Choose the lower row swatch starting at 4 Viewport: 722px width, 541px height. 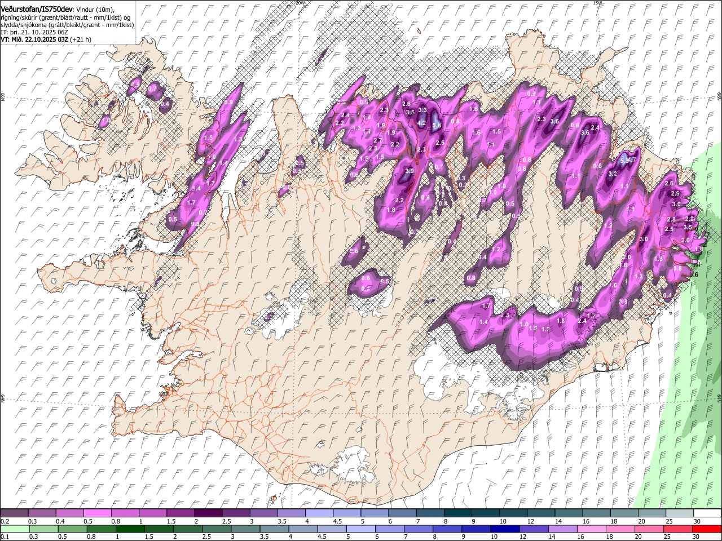click(x=303, y=529)
